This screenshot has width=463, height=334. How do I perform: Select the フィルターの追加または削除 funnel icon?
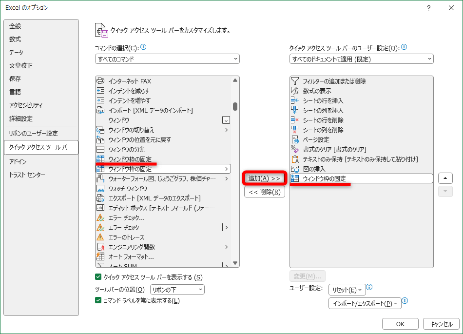pyautogui.click(x=294, y=81)
